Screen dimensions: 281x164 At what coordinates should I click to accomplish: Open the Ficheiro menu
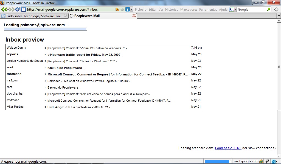141,10
